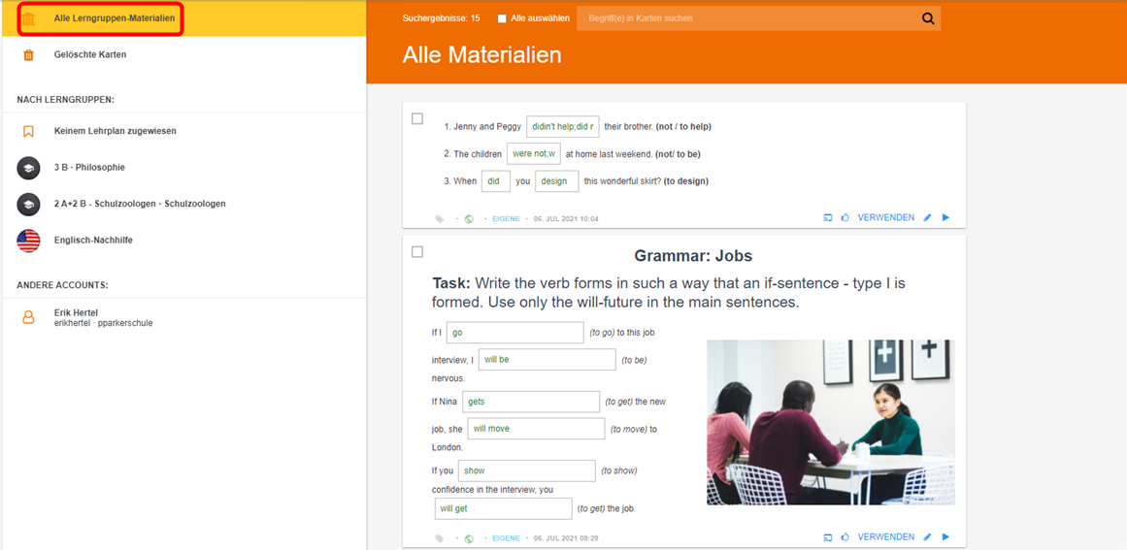Screen dimensions: 1127x550
Task: Click the Suchergebnisse: 15 text
Action: click(x=442, y=18)
